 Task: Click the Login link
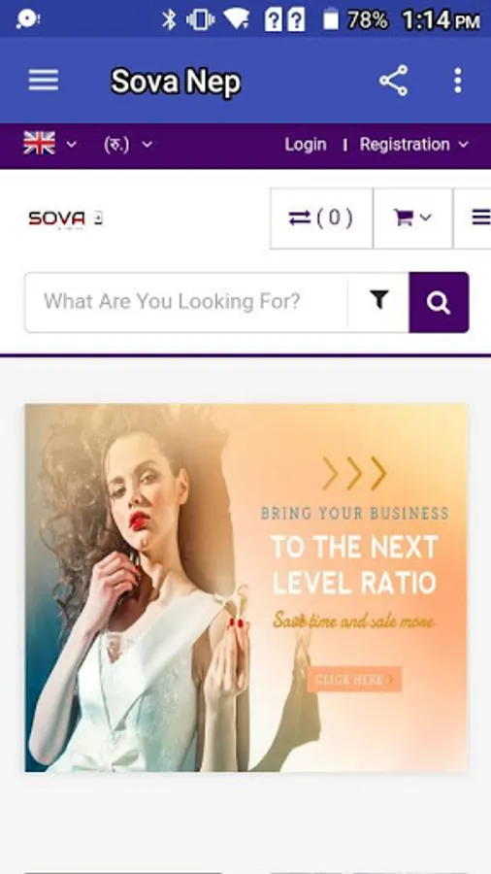pos(305,145)
